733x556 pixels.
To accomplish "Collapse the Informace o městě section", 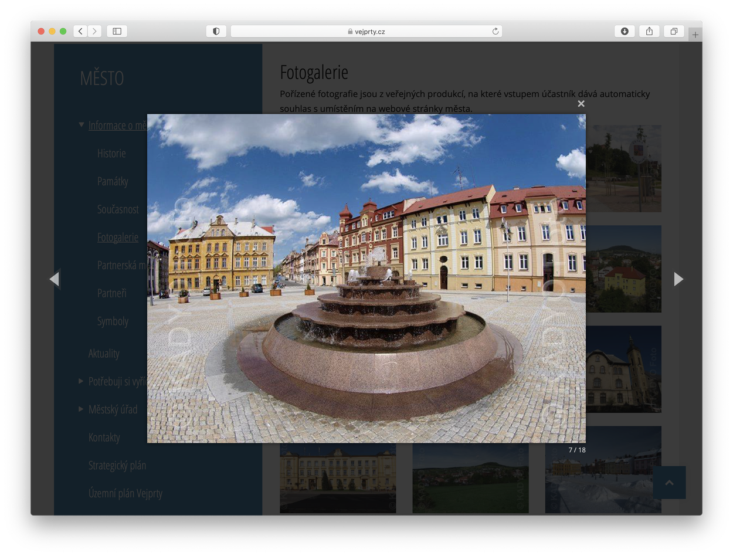I will [x=82, y=124].
